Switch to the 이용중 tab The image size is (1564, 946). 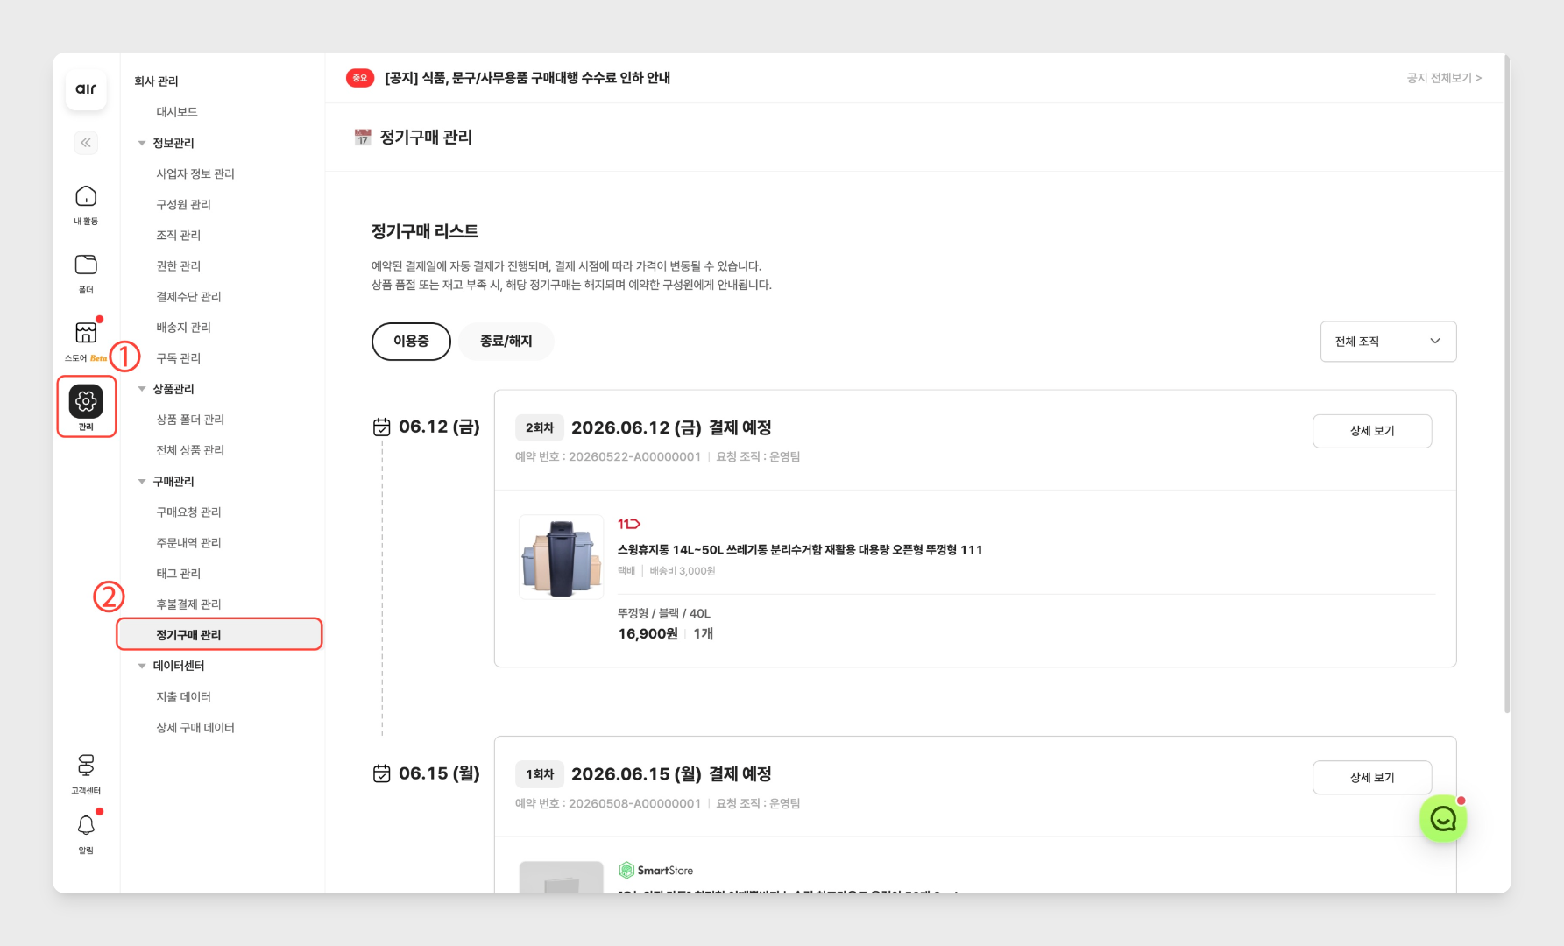(411, 342)
